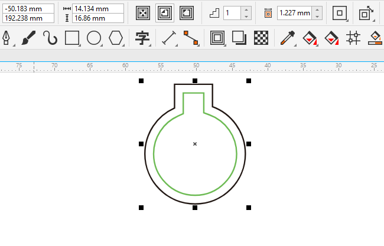Click the bottom-left selection handle

tap(141, 208)
